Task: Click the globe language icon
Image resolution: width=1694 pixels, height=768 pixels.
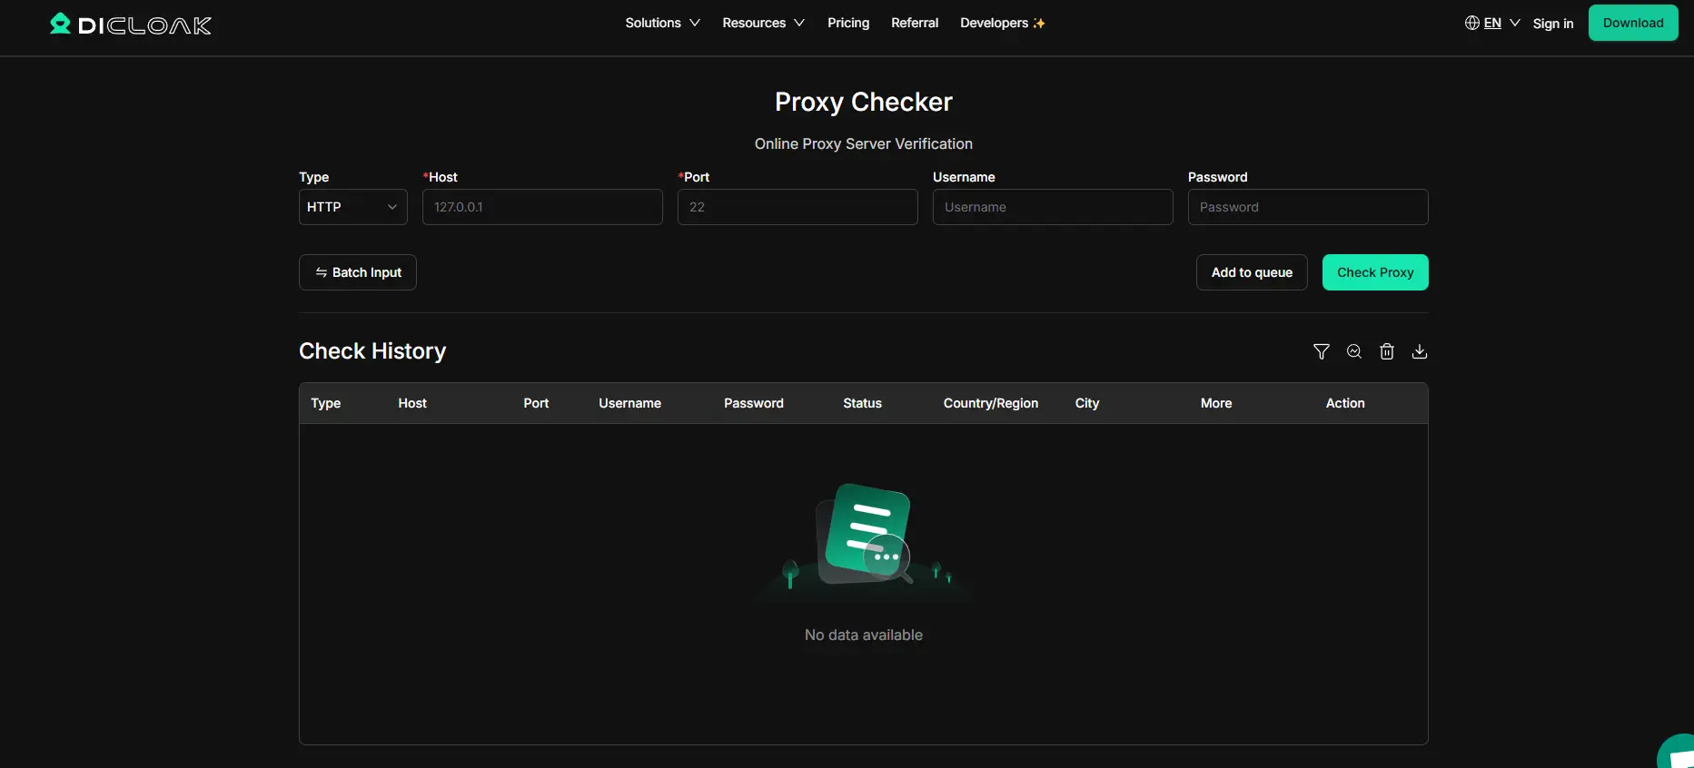Action: pos(1471,24)
